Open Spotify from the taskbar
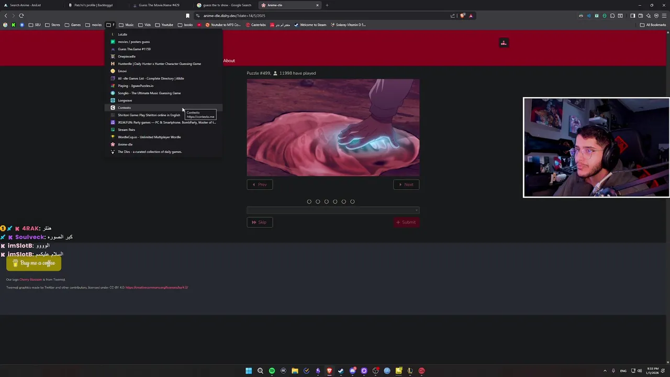 272,371
